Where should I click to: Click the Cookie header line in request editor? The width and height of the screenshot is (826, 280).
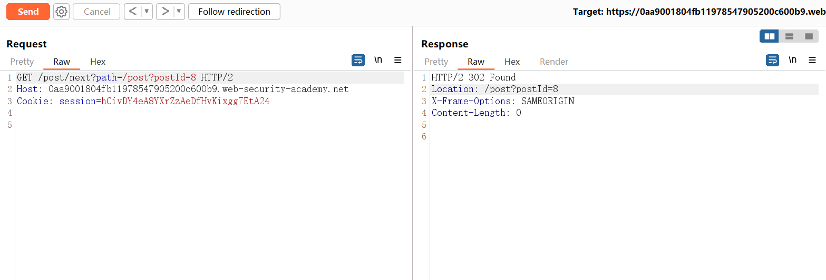[x=143, y=101]
